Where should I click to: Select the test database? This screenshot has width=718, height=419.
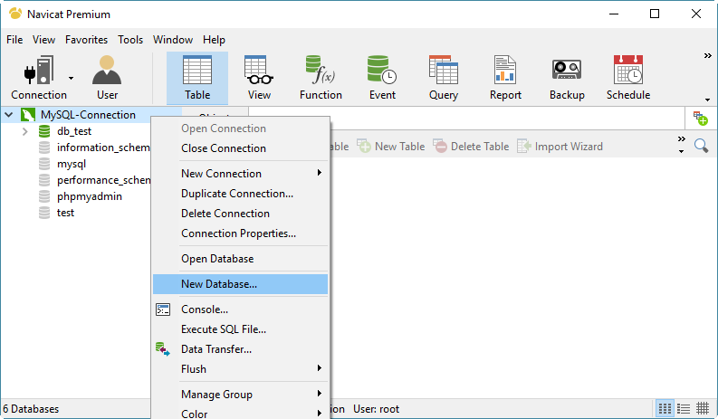tap(65, 213)
